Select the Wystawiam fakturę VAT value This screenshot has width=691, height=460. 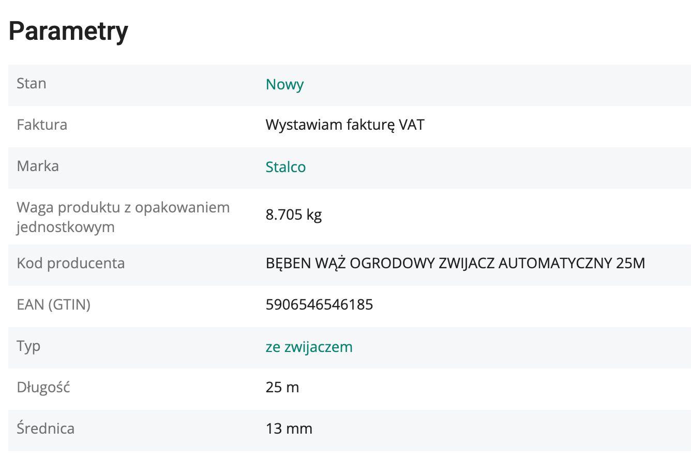coord(345,125)
